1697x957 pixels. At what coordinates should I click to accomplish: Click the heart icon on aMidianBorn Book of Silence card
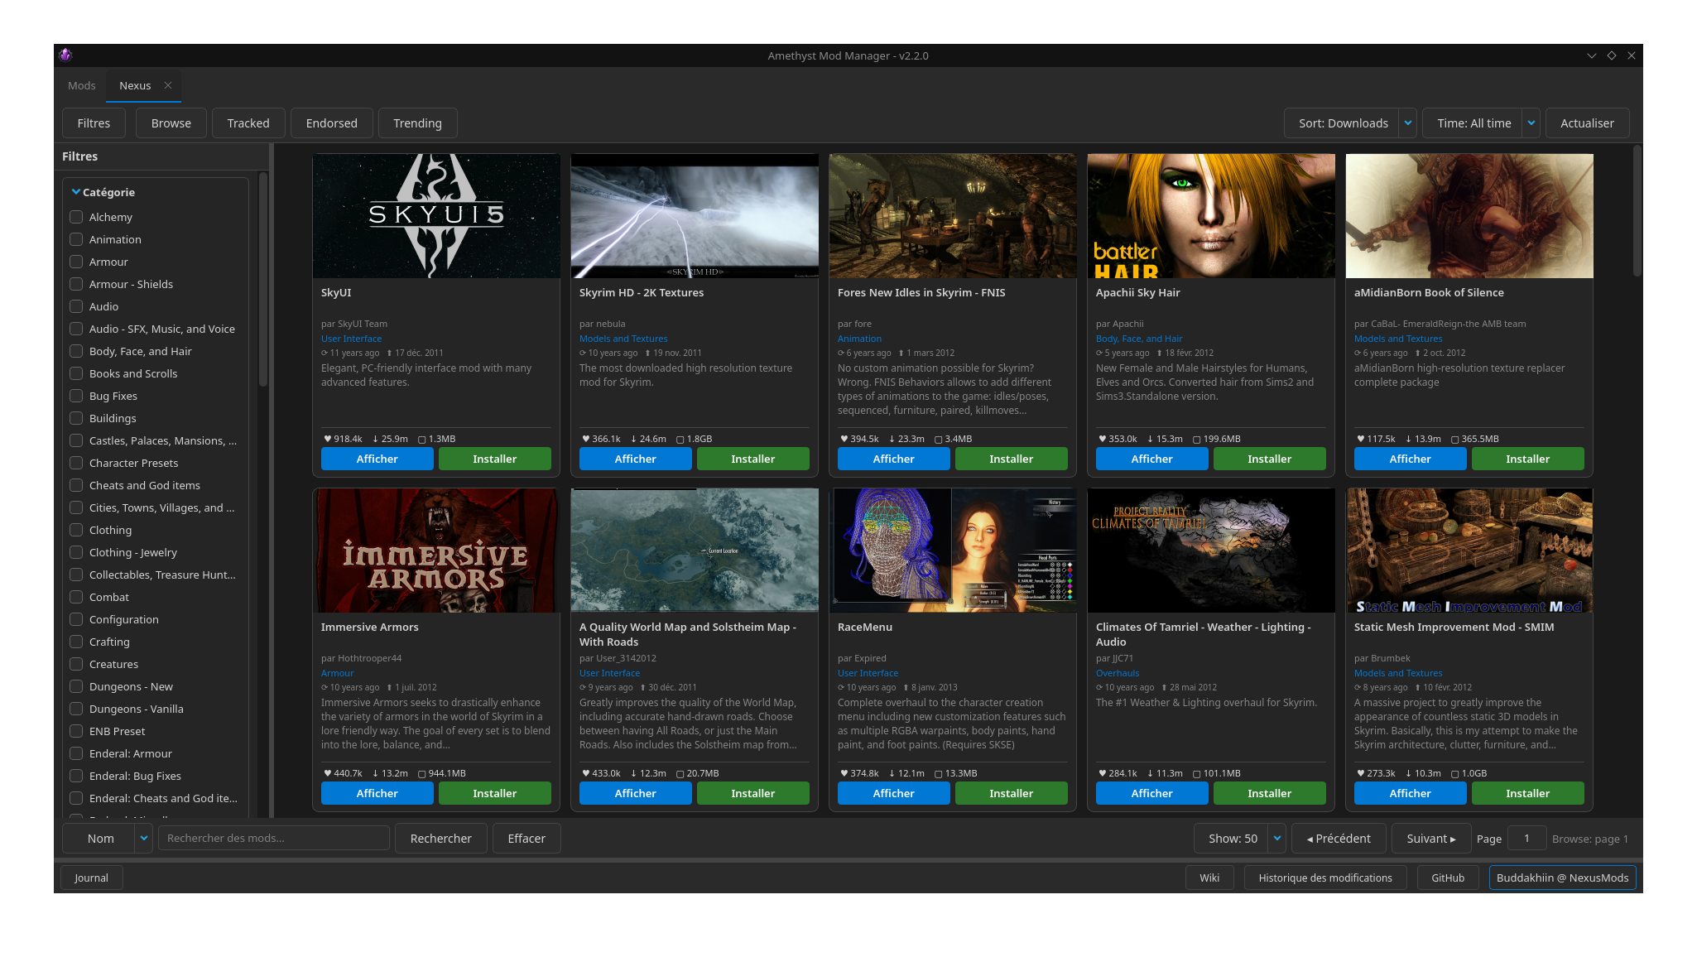pos(1360,439)
